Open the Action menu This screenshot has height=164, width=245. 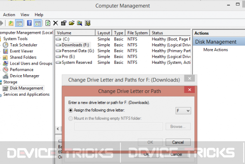tap(9, 15)
